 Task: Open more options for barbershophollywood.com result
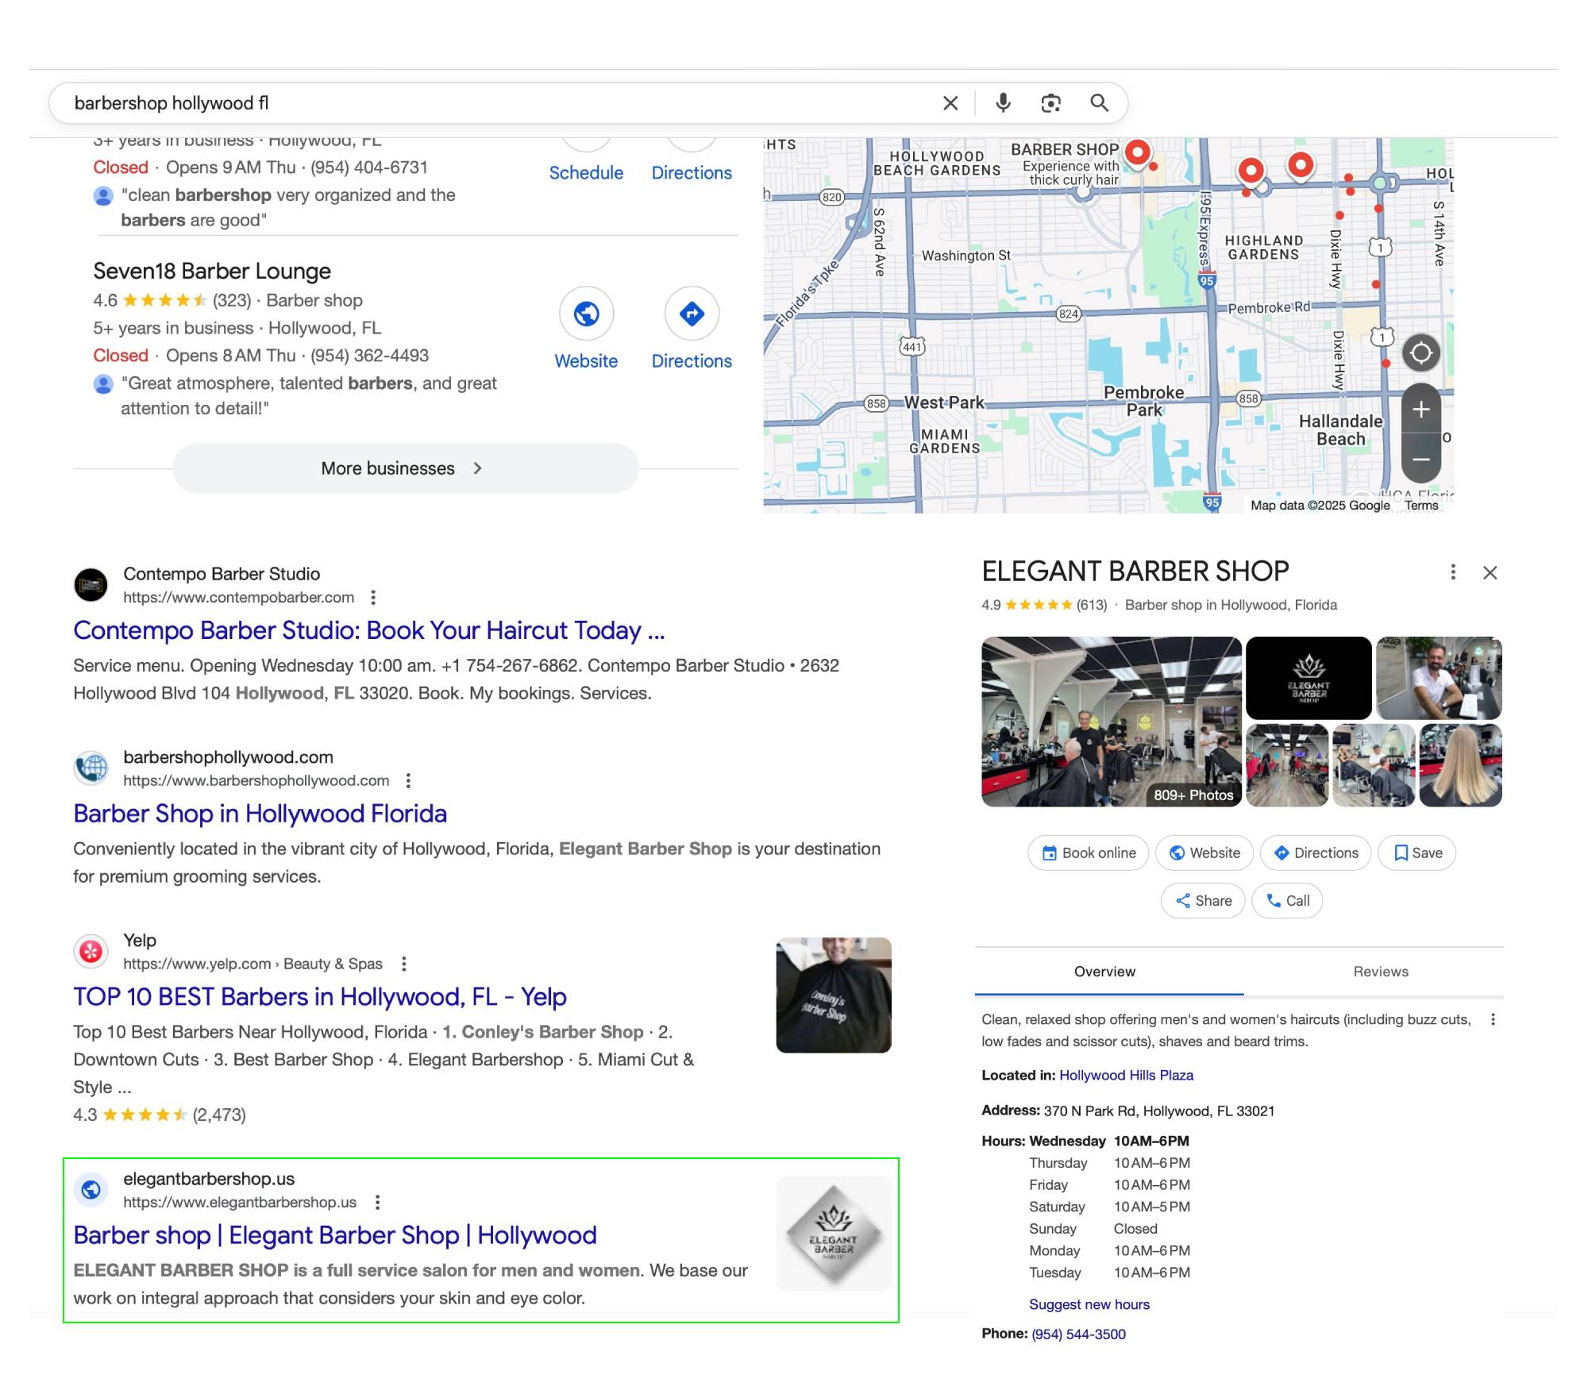[x=408, y=780]
